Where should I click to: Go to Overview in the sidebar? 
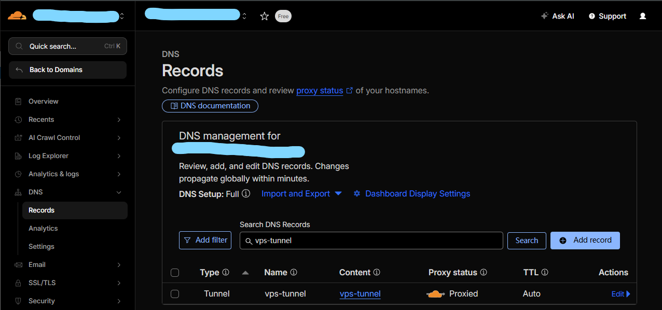tap(43, 102)
